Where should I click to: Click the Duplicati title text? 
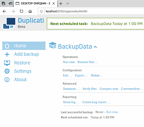[31, 20]
